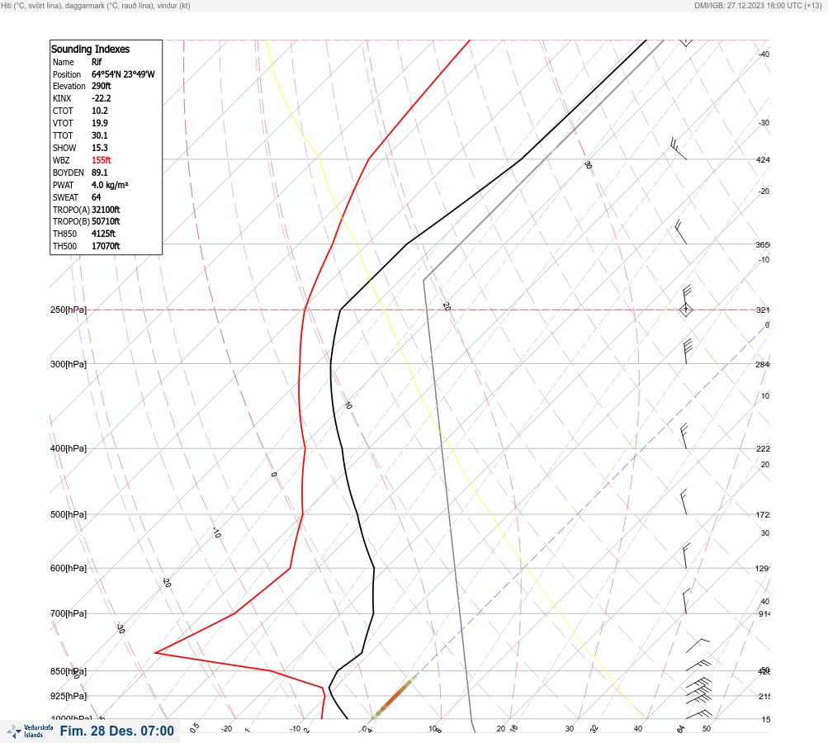Click the SWEAT value 64
The image size is (828, 743).
click(96, 197)
